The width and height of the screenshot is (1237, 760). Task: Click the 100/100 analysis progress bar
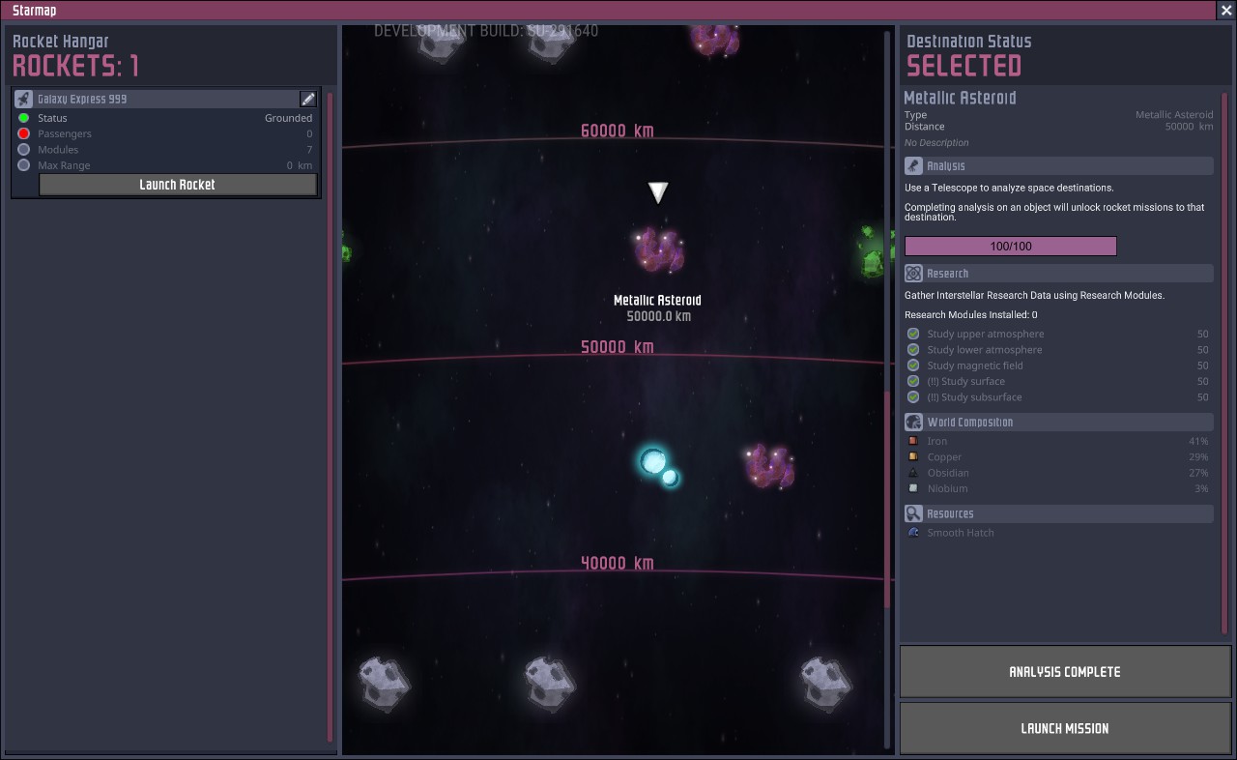tap(1010, 247)
